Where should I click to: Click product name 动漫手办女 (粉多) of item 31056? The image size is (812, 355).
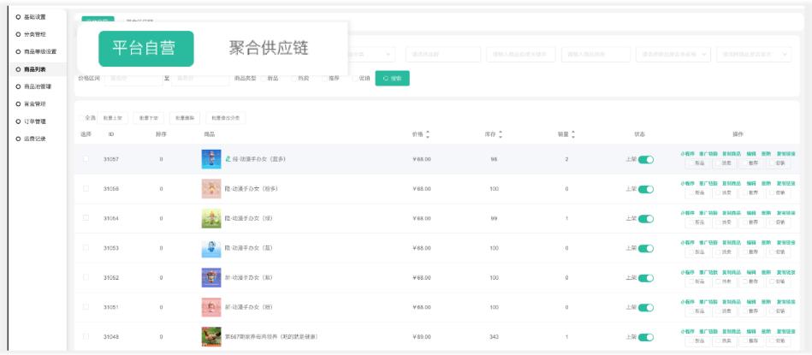click(x=252, y=189)
